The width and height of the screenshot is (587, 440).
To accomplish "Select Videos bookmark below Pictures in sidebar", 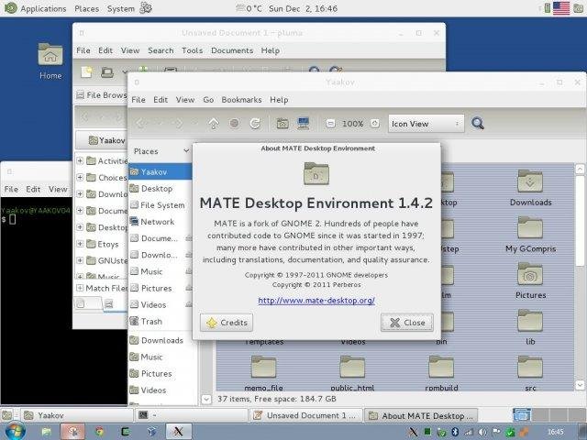I will pos(148,390).
